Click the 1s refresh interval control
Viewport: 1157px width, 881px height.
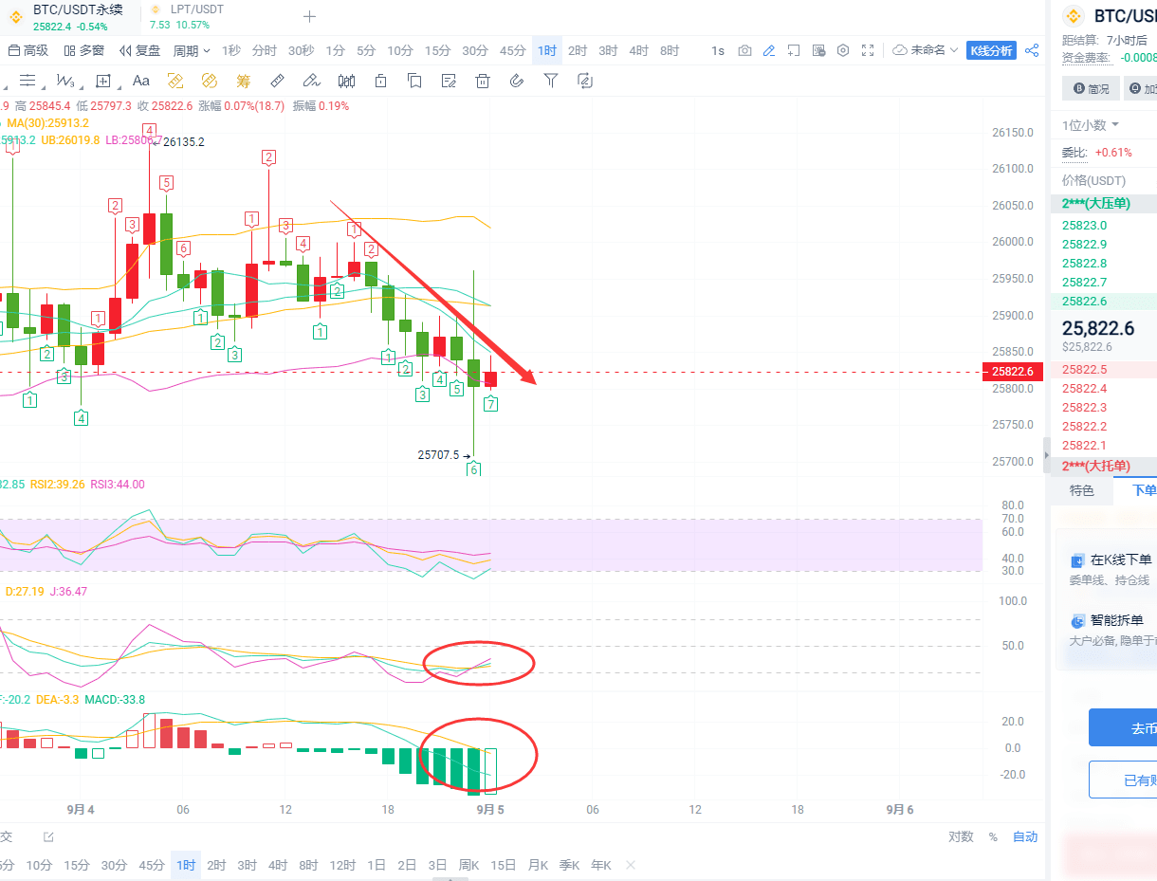tap(718, 50)
